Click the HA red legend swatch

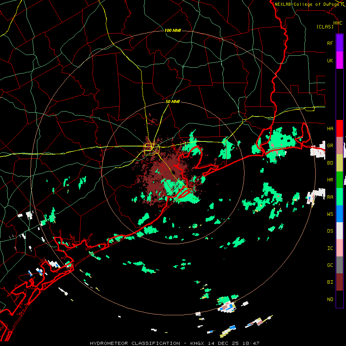(339, 128)
